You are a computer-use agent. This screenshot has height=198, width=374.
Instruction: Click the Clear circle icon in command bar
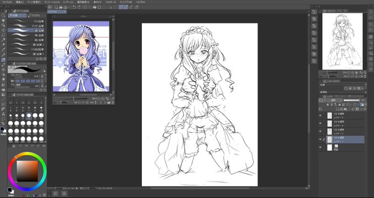click(85, 7)
